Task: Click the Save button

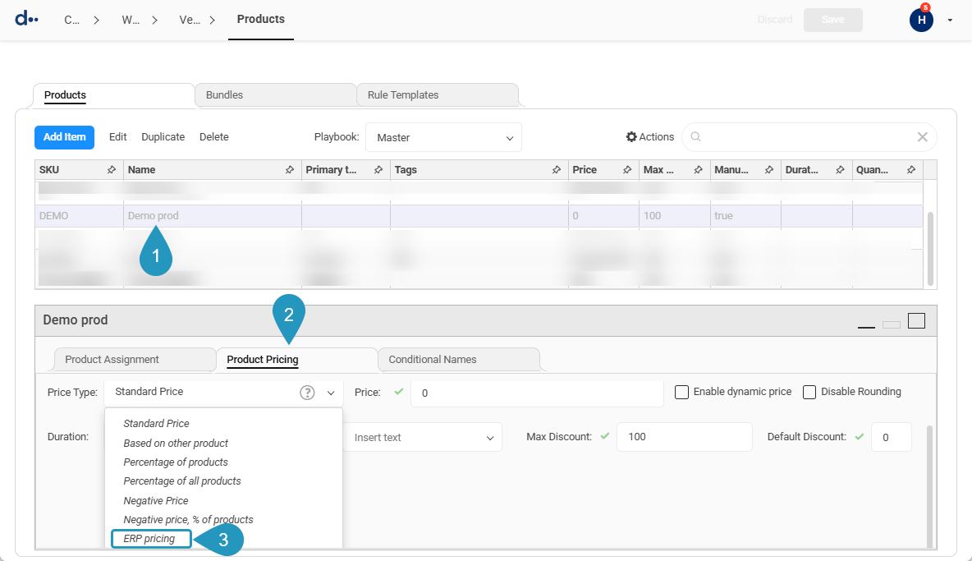Action: click(832, 20)
